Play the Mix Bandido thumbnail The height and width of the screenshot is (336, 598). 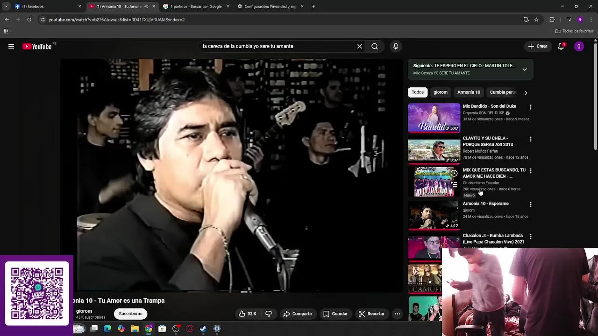(x=434, y=118)
